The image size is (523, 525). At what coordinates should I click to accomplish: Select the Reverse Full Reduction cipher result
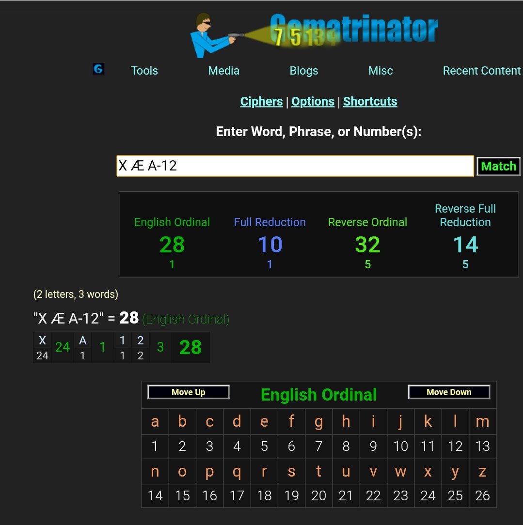tap(465, 216)
